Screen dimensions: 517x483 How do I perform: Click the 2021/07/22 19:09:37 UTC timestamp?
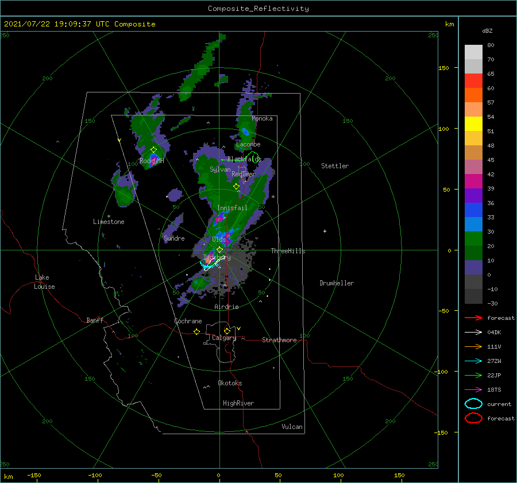[x=79, y=24]
